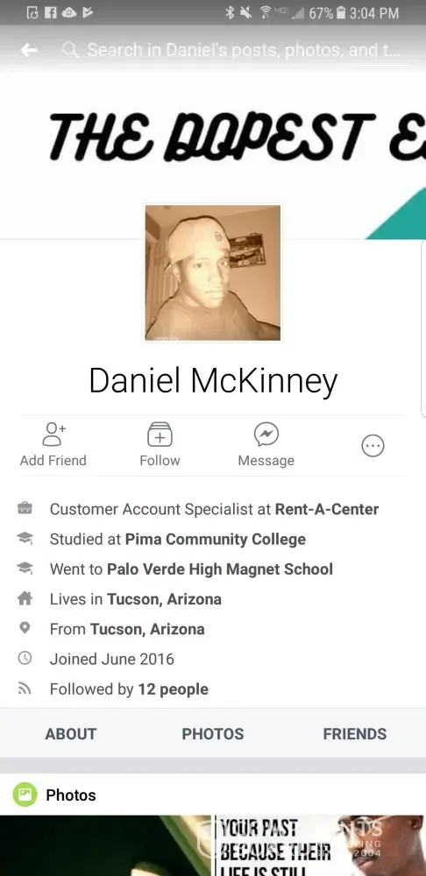The width and height of the screenshot is (426, 876).
Task: Tap the Add Friend person icon
Action: [x=53, y=434]
